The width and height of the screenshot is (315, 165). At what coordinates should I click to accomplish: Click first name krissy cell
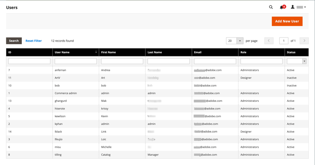pyautogui.click(x=122, y=109)
